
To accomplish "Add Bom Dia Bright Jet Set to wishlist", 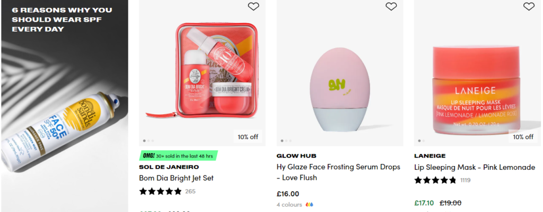I will [x=253, y=6].
